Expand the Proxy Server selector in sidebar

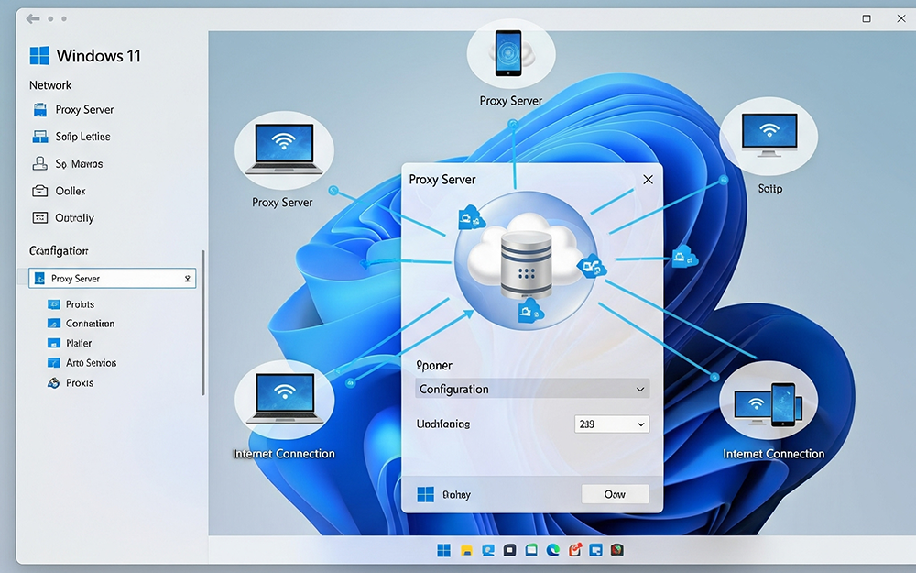(x=112, y=279)
